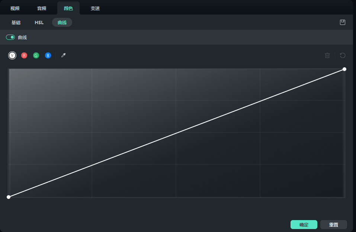This screenshot has height=232, width=356.
Task: Select the top-right curve control point
Action: (344, 69)
